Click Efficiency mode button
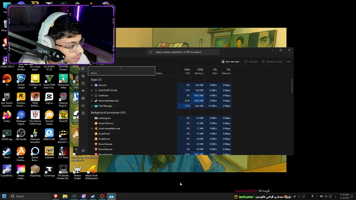356x200 pixels. (272, 62)
